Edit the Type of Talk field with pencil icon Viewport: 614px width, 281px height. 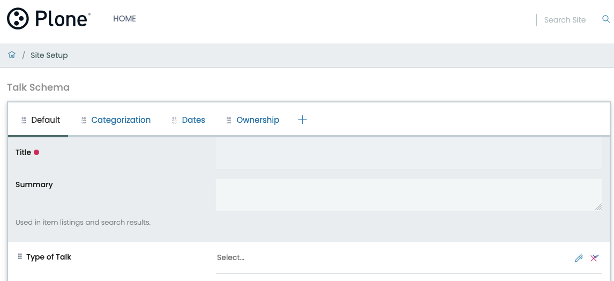point(579,258)
